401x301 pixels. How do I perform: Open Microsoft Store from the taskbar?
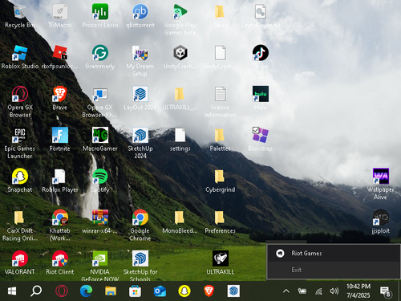135,291
